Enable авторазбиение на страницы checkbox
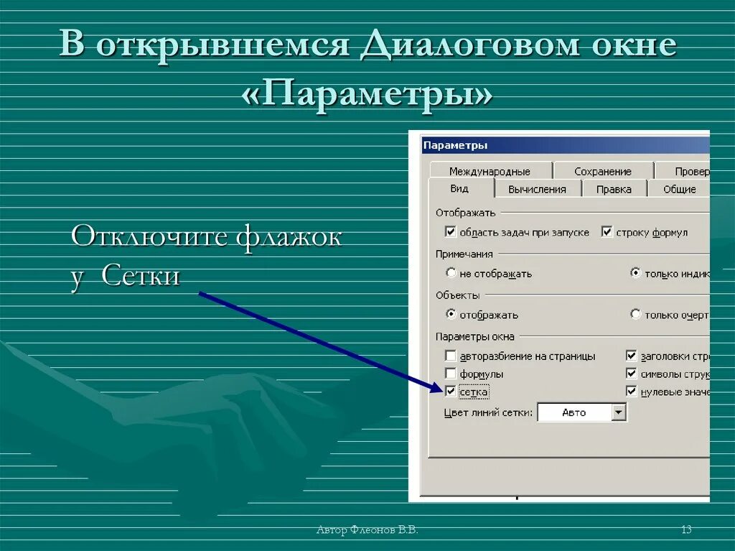The width and height of the screenshot is (735, 551). tap(450, 356)
